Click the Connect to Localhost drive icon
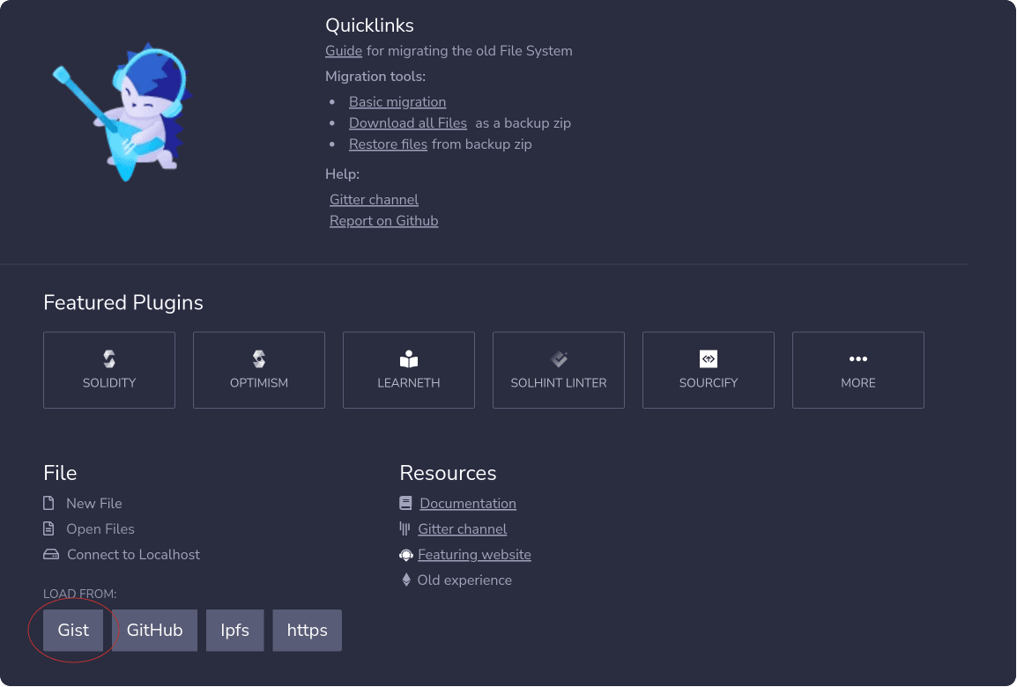The height and width of the screenshot is (687, 1017). coord(50,554)
